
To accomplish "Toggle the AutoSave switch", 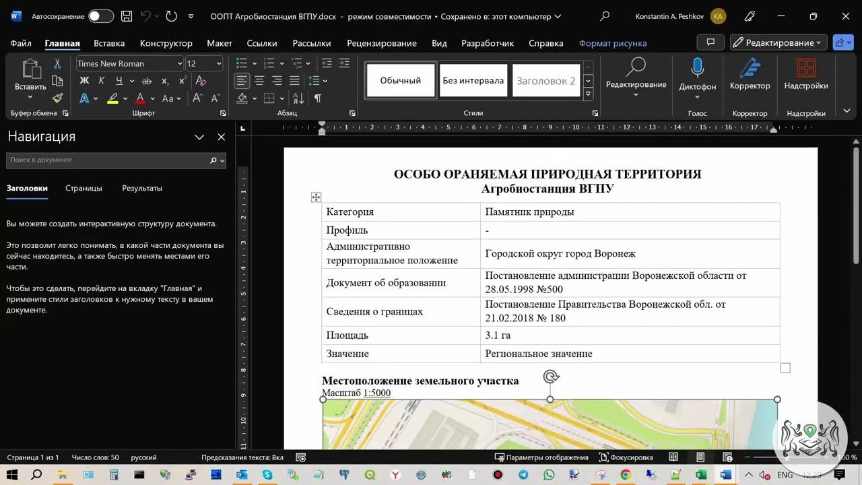I will coord(101,16).
